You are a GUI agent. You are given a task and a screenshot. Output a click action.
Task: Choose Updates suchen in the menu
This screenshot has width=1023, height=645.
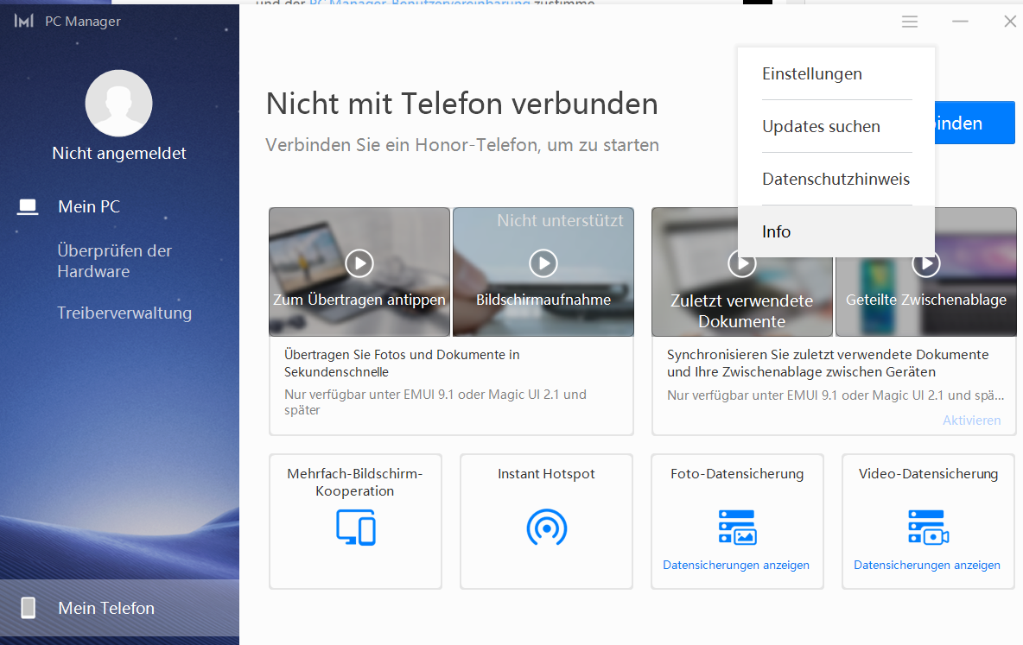pos(836,127)
